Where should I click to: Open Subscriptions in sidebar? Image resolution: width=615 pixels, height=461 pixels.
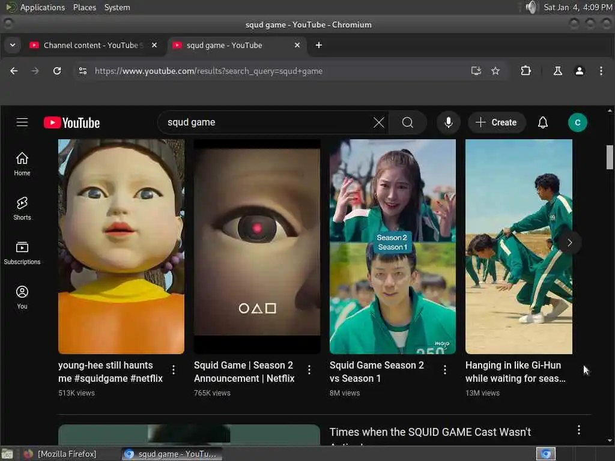pyautogui.click(x=22, y=253)
